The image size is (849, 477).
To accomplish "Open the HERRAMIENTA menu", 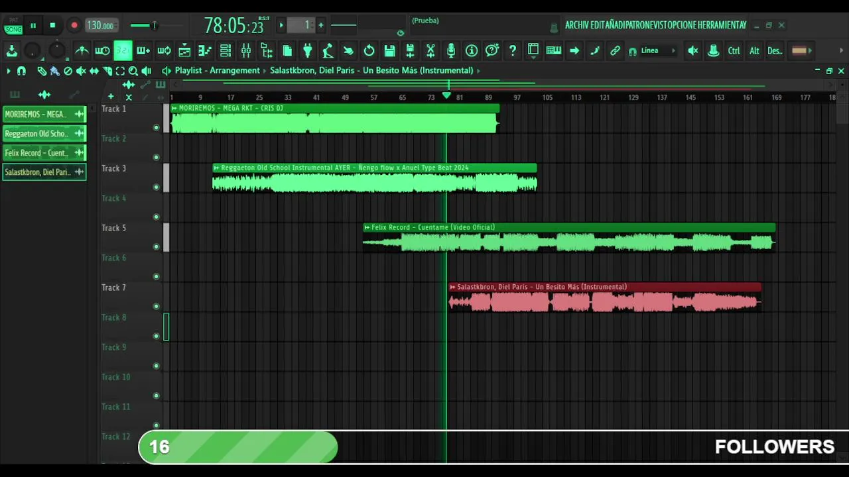I will 720,25.
